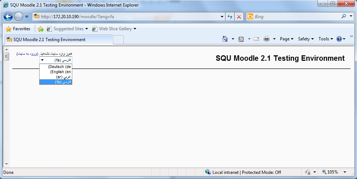Click the privacy report status icon
357x179 pixels.
(x=308, y=172)
